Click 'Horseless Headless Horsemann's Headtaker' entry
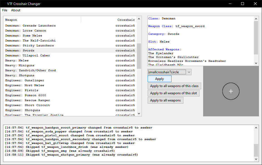Image resolution: width=262 pixels, height=165 pixels. [187, 61]
